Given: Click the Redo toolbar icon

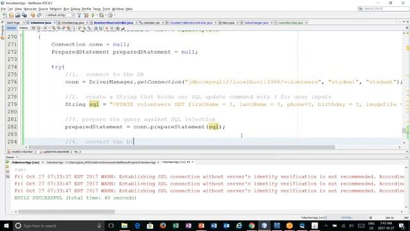Looking at the screenshot, I should (39, 15).
